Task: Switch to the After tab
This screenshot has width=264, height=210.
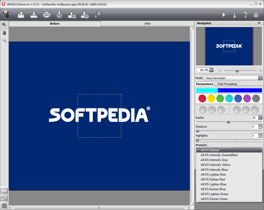Action: (147, 24)
